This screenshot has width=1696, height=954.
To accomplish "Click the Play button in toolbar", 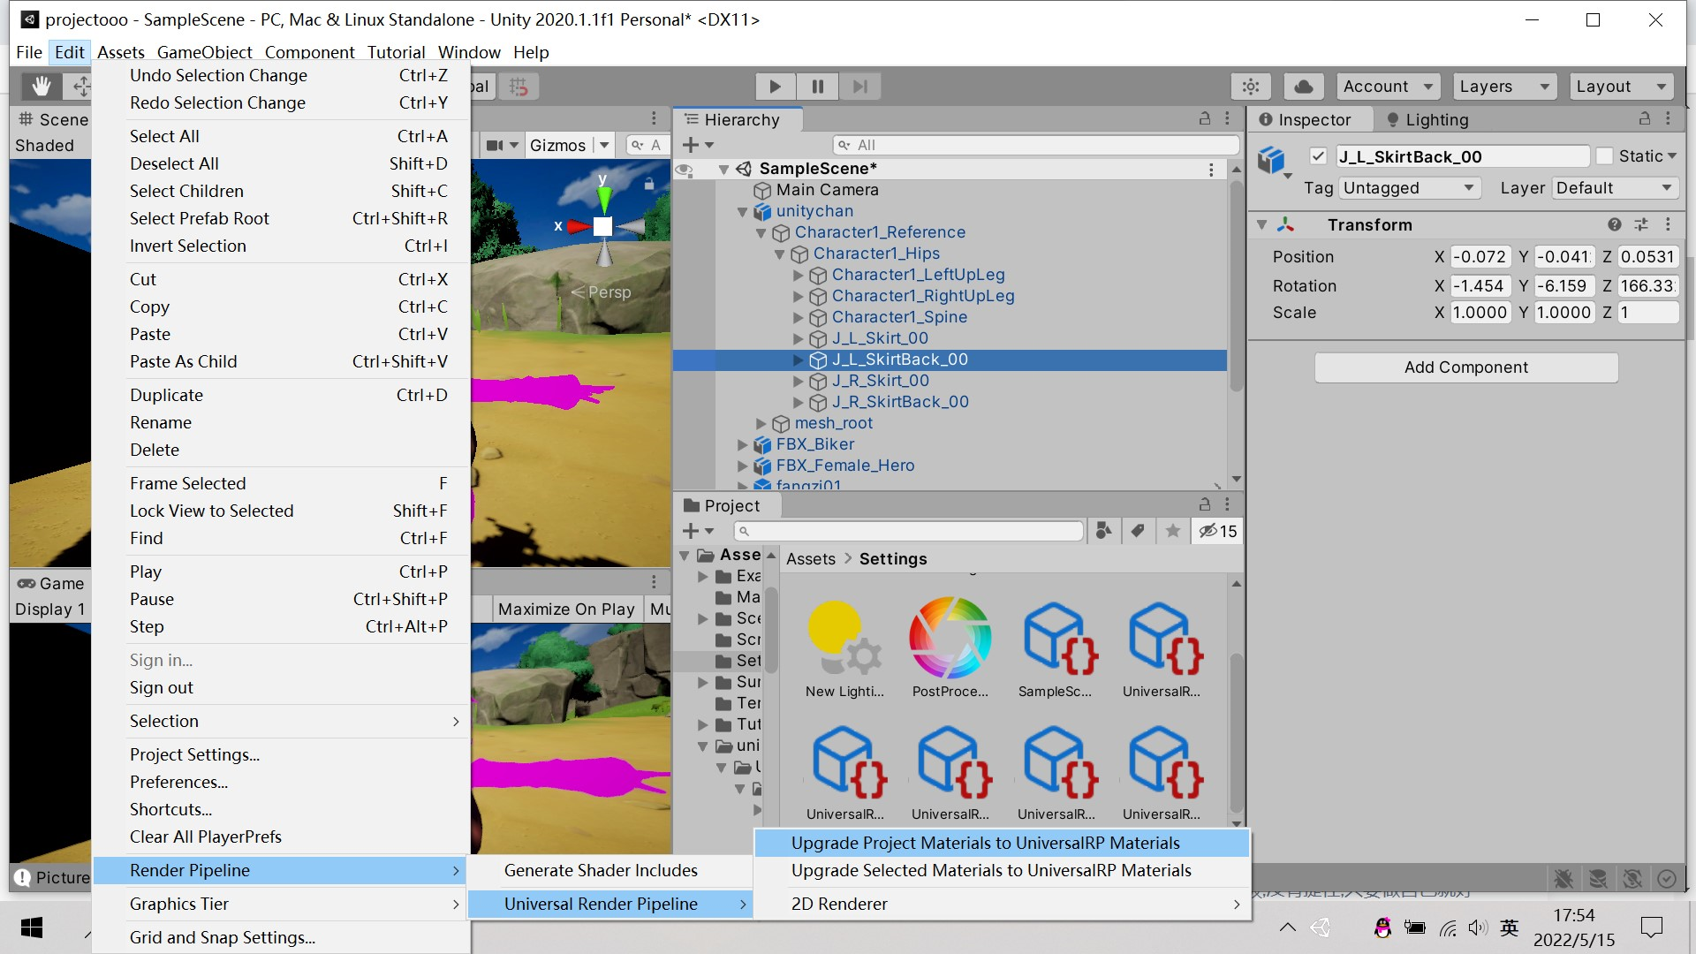I will (775, 87).
